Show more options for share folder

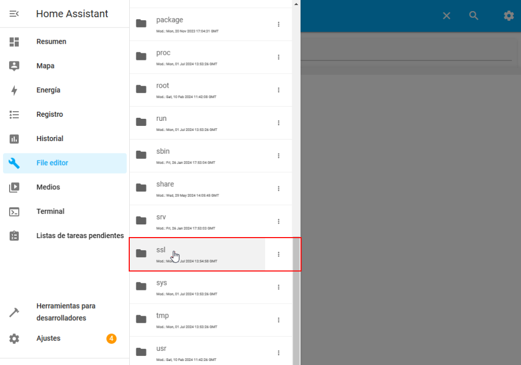pyautogui.click(x=278, y=188)
